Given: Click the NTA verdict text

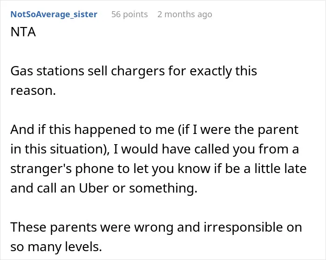Looking at the screenshot, I should pyautogui.click(x=23, y=32).
